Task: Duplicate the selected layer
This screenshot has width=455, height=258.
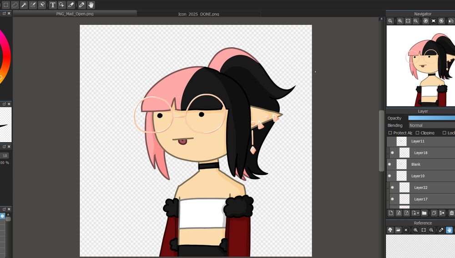Action: (x=434, y=213)
